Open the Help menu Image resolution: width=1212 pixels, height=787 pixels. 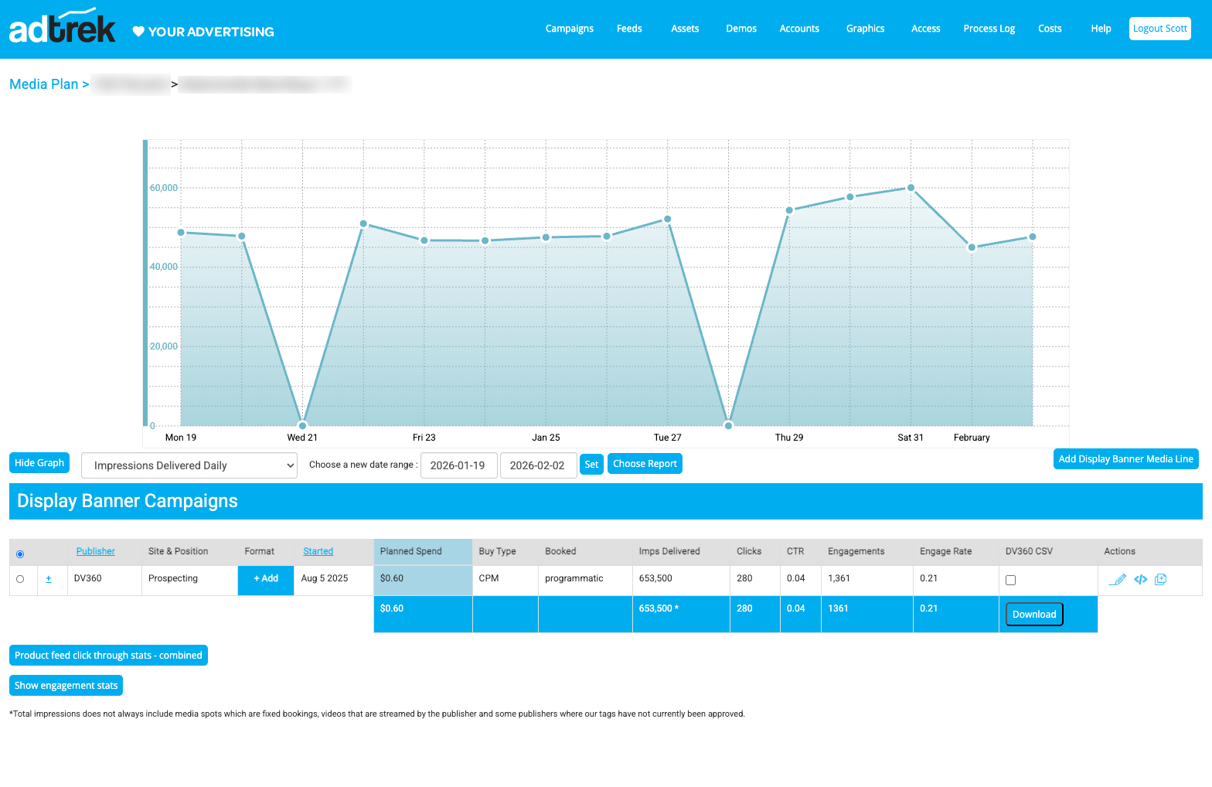coord(1101,29)
